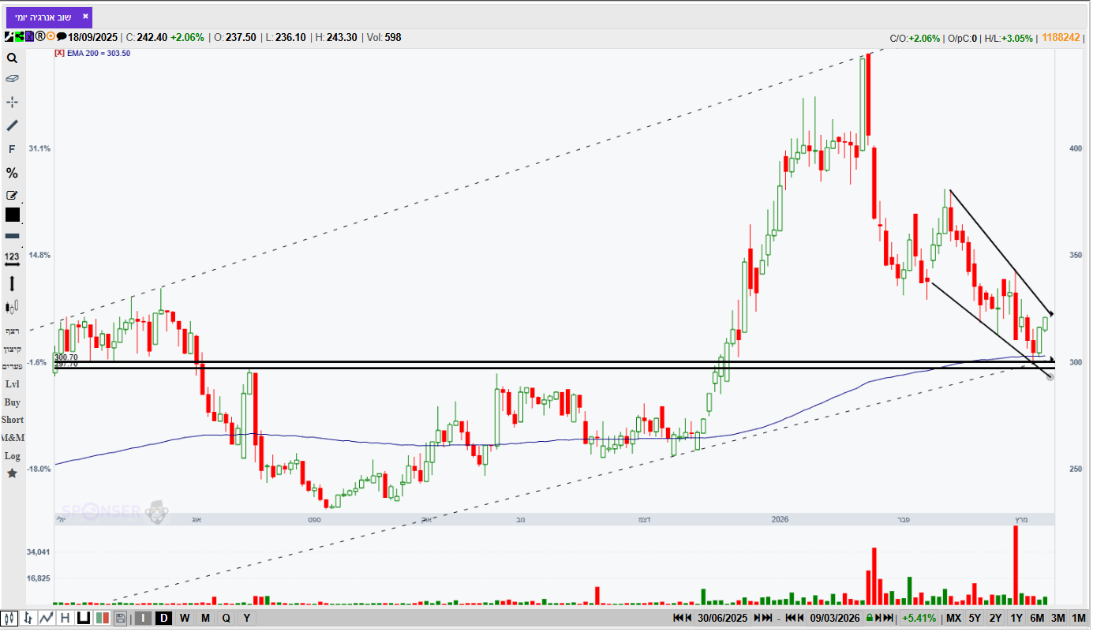Select the vertical double-arrow tool
The height and width of the screenshot is (632, 1093).
pos(12,283)
